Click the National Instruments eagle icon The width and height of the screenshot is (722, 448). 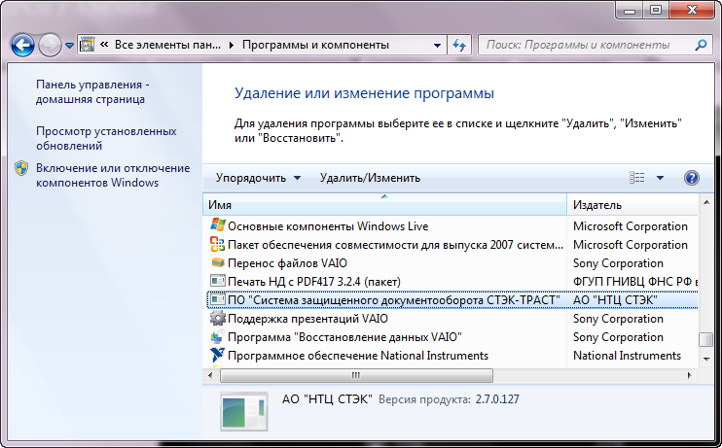point(218,355)
